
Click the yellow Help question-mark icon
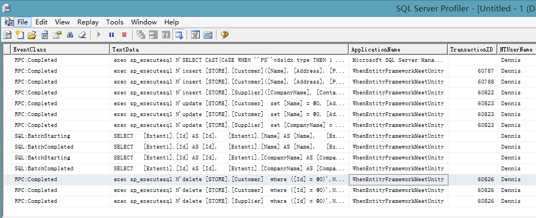tap(225, 35)
